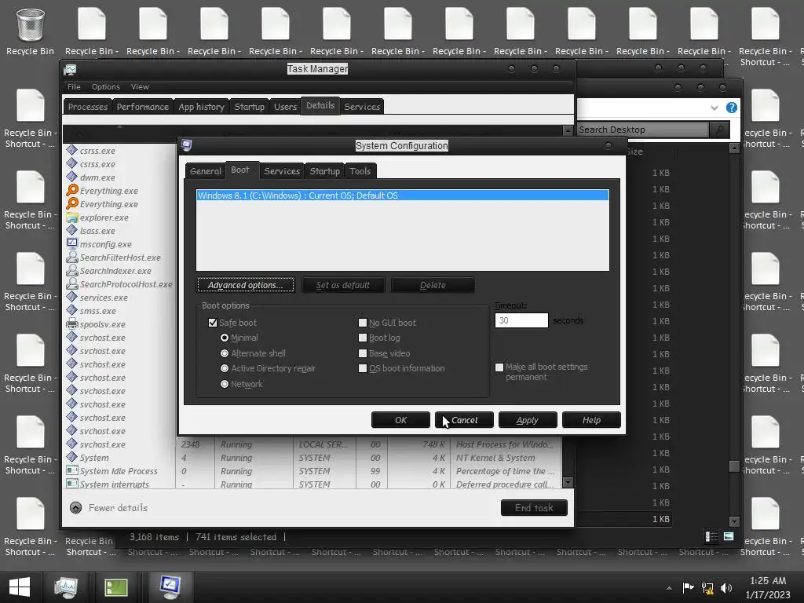Confirm with the OK button
Image resolution: width=804 pixels, height=603 pixels.
pos(400,420)
